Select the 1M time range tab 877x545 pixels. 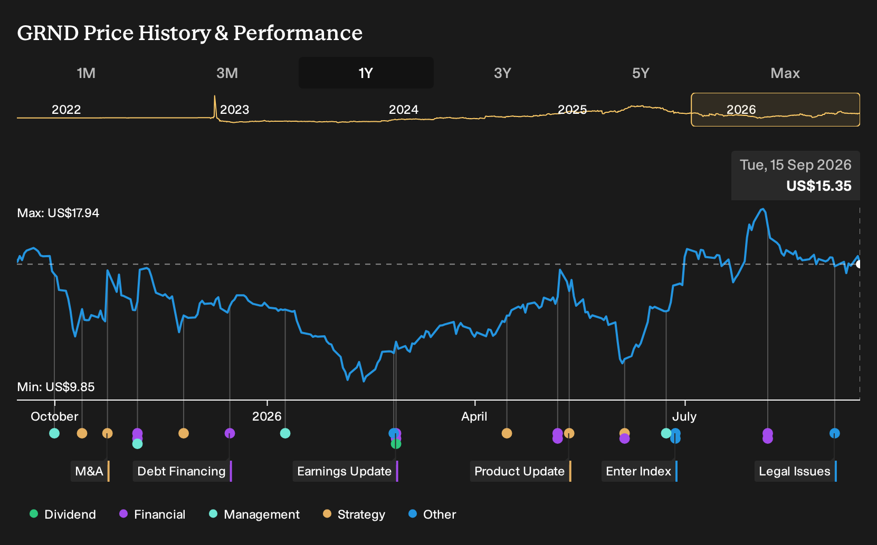coord(86,73)
